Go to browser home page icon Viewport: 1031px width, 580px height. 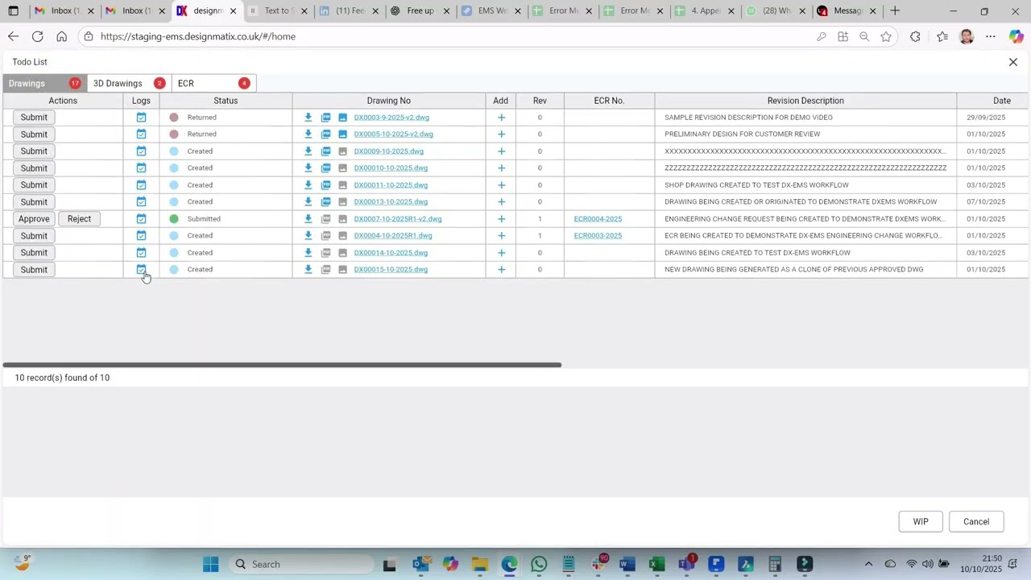coord(62,36)
